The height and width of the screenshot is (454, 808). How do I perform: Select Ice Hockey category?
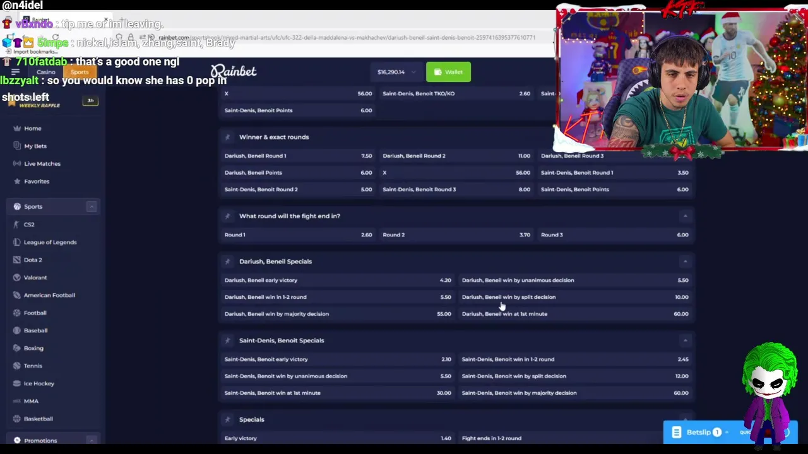point(39,383)
